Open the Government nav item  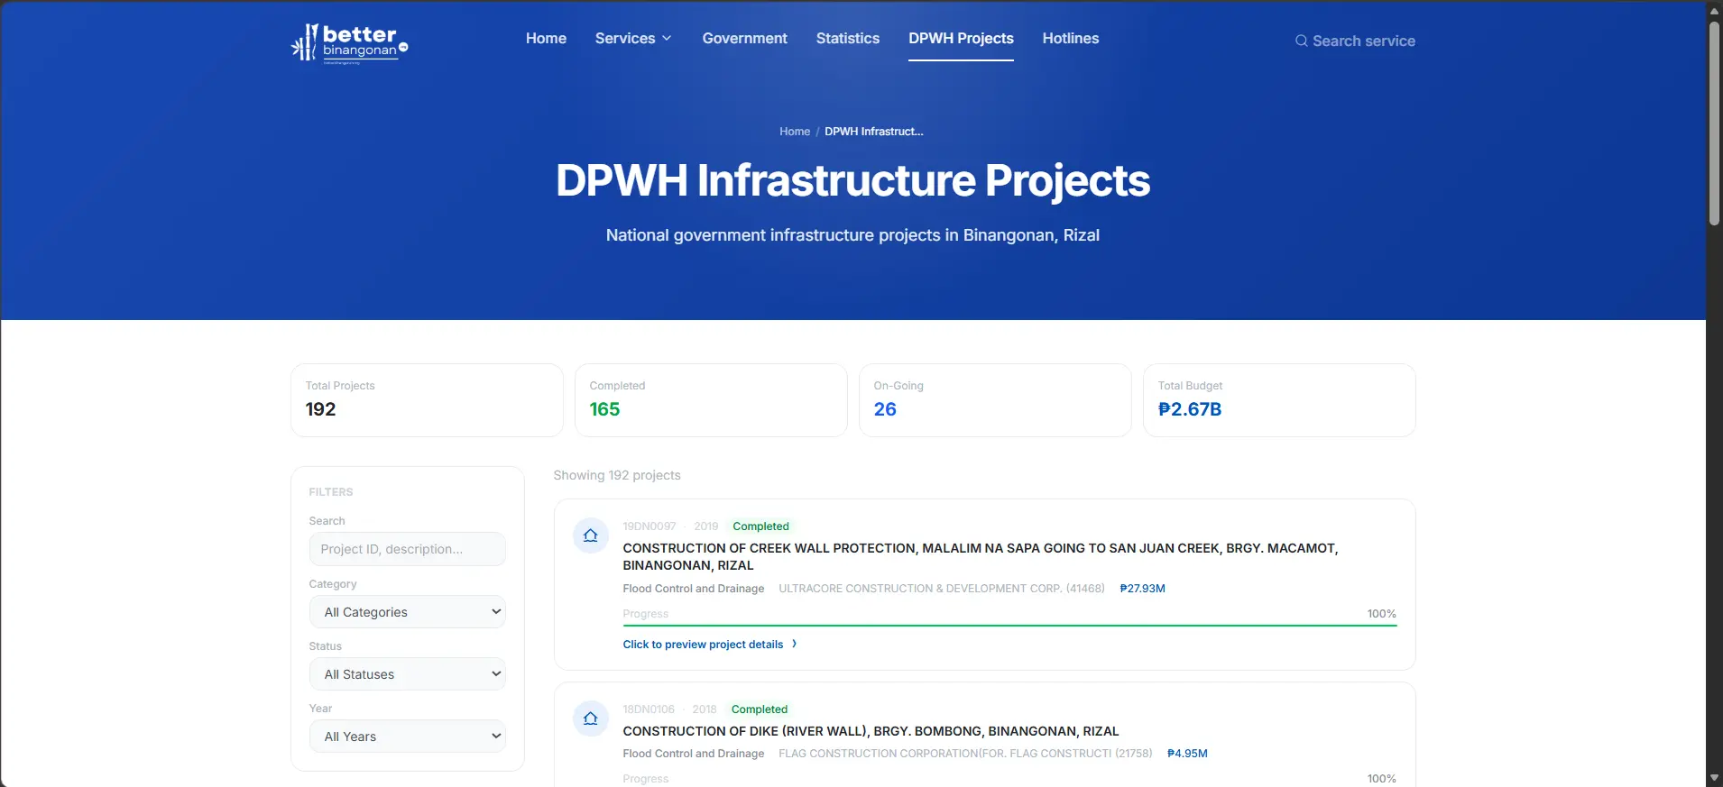click(744, 38)
